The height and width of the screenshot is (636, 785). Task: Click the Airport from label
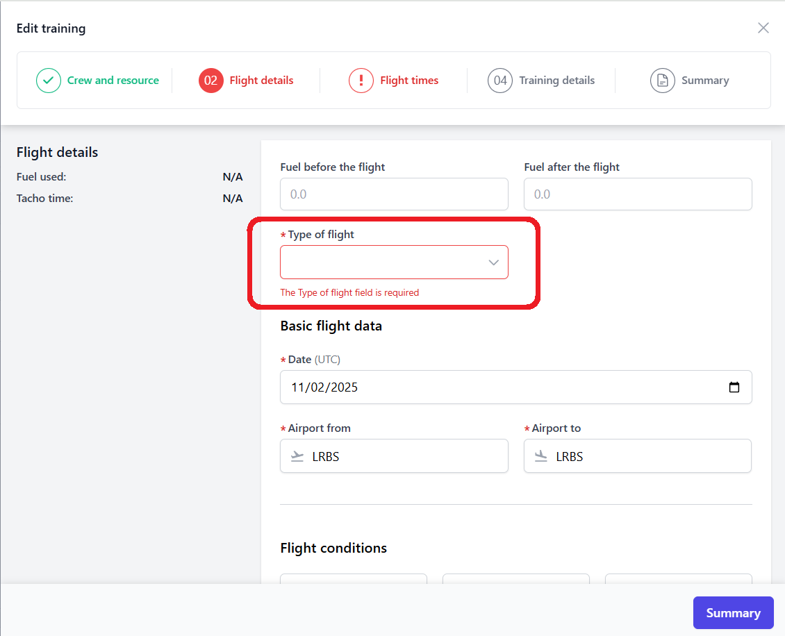point(319,428)
